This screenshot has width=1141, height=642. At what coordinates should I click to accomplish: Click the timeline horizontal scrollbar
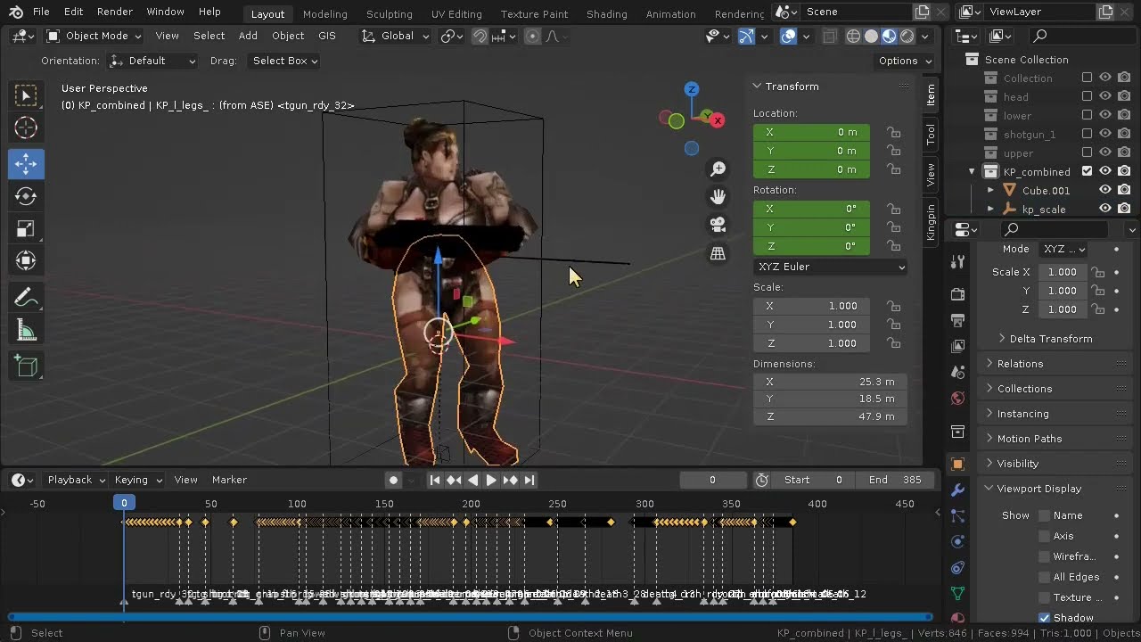(x=470, y=616)
